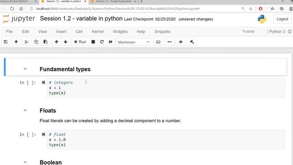The image size is (293, 165).
Task: Open the Cell menu
Action: [79, 32]
